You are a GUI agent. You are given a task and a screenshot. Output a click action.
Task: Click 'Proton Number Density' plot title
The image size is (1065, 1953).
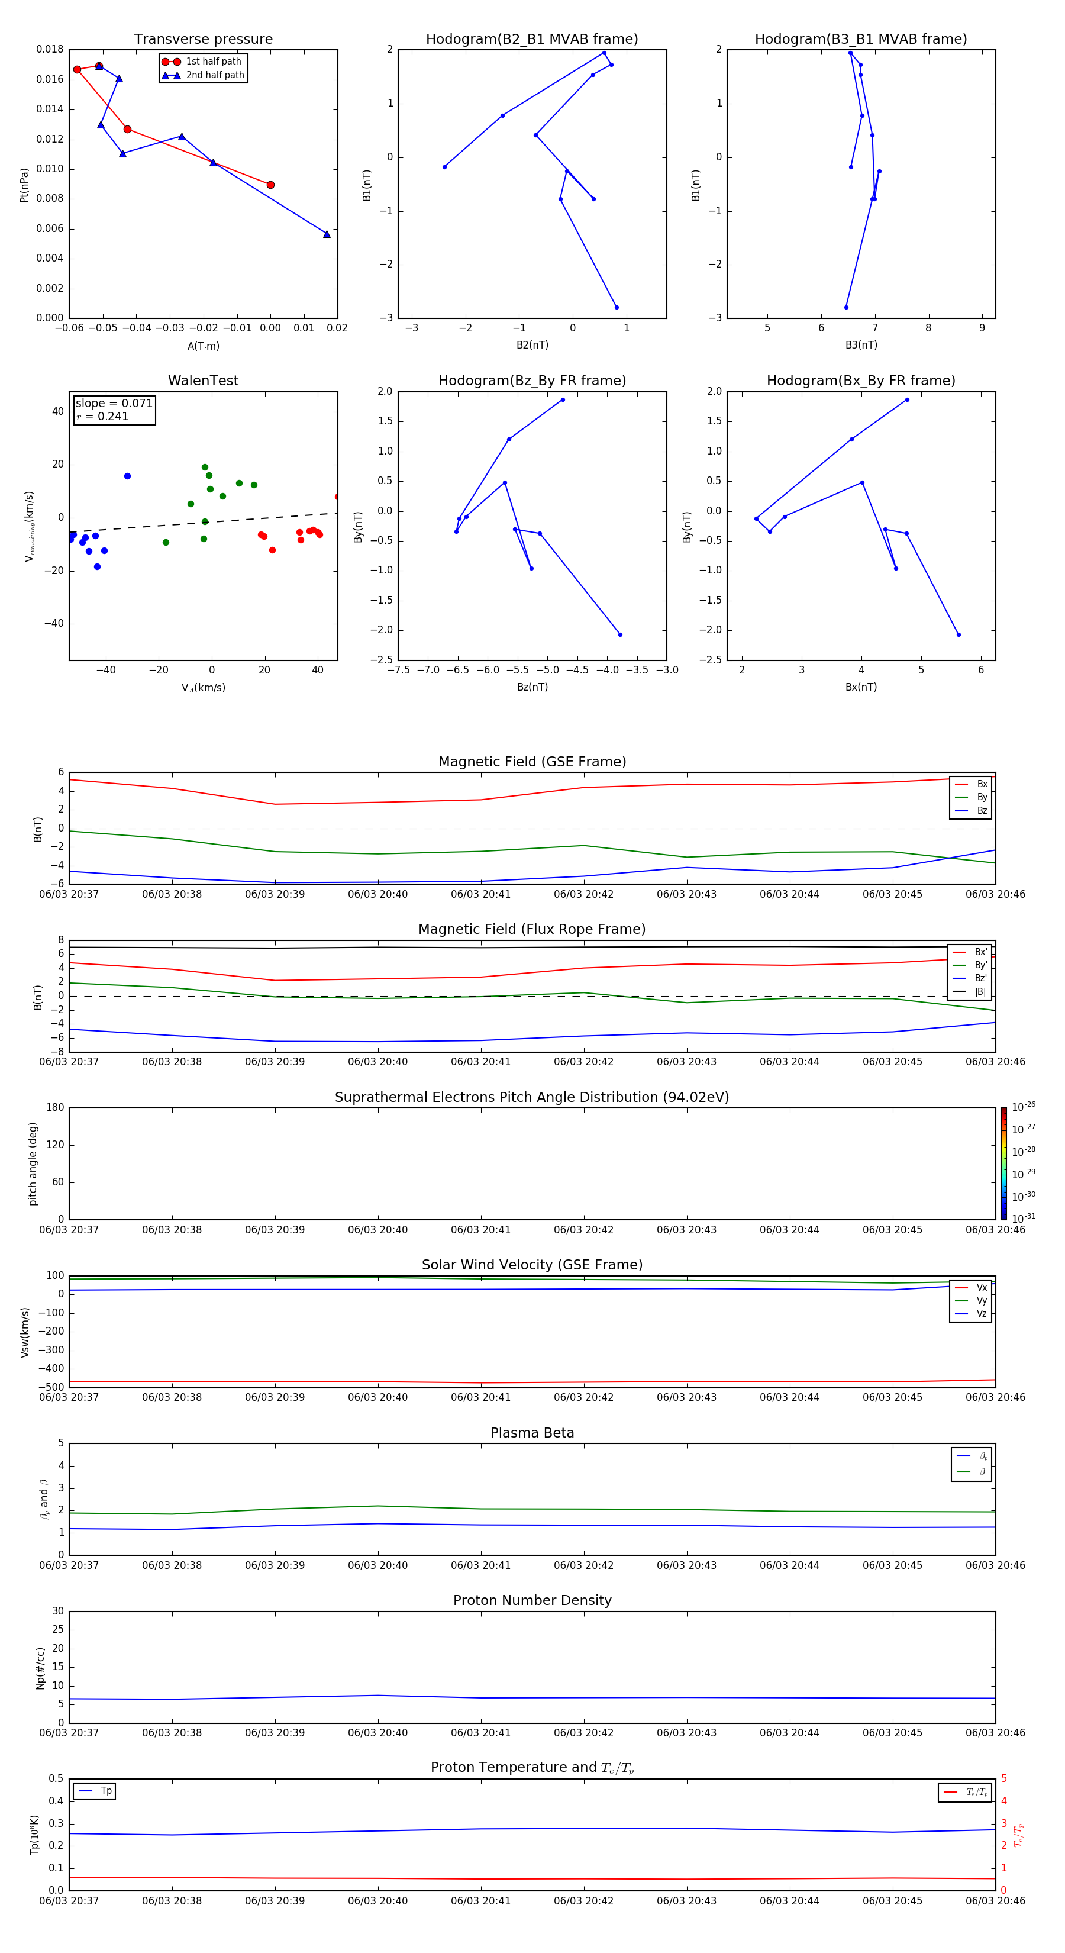click(x=532, y=1600)
